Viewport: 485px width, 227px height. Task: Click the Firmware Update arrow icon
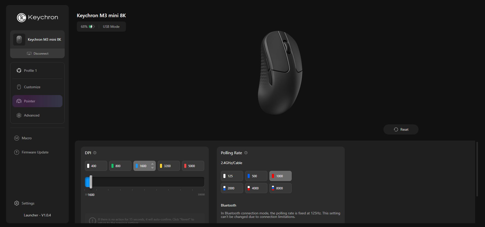(x=17, y=152)
